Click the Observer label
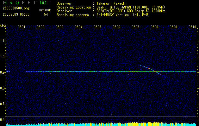The width and height of the screenshot is (199, 126). click(64, 3)
